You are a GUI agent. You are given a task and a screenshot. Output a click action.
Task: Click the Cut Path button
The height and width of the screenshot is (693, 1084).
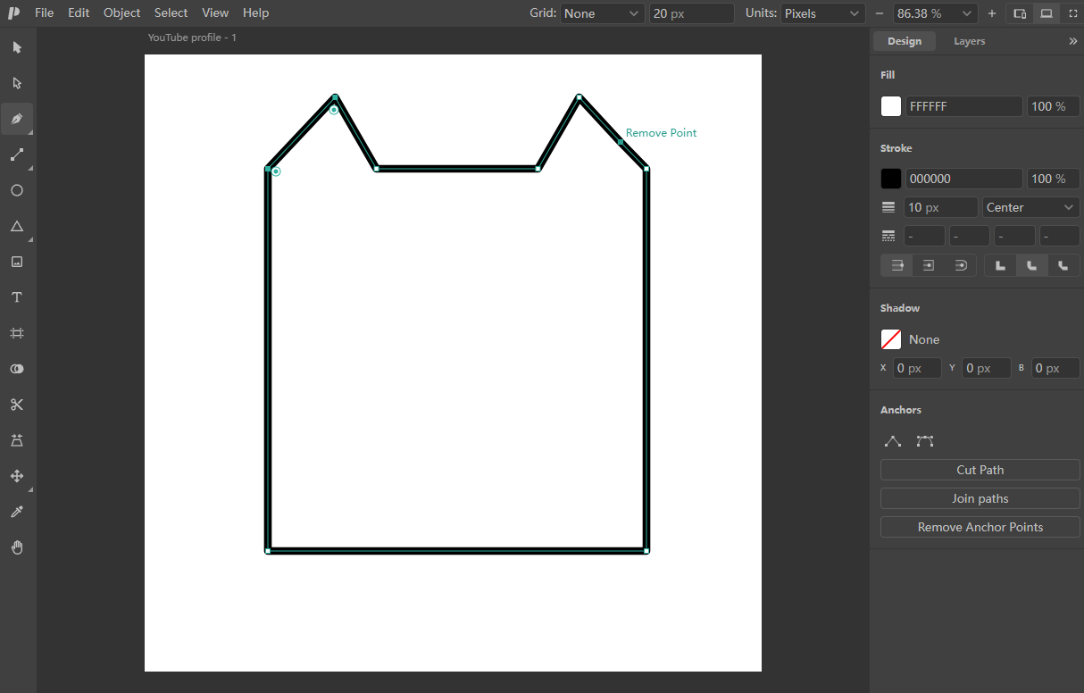coord(980,470)
